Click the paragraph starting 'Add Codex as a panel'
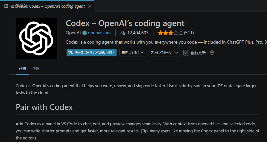Viewport: 267px width, 142px height. pyautogui.click(x=138, y=131)
